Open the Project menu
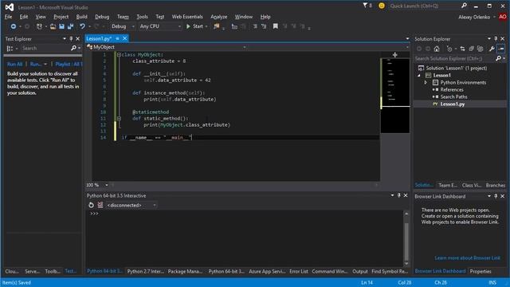Screen dimensions: 510x287 click(61, 17)
